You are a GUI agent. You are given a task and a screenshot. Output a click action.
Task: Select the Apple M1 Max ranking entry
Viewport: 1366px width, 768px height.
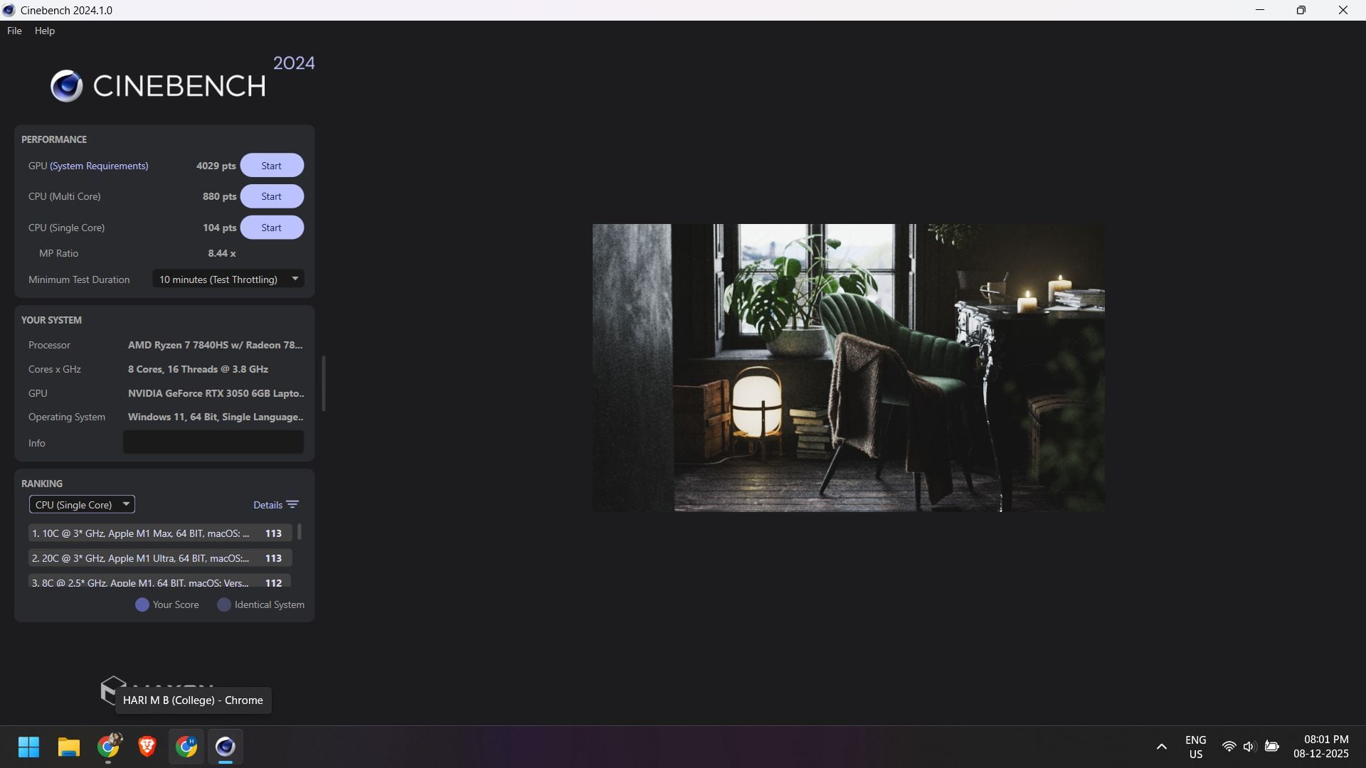click(x=160, y=533)
